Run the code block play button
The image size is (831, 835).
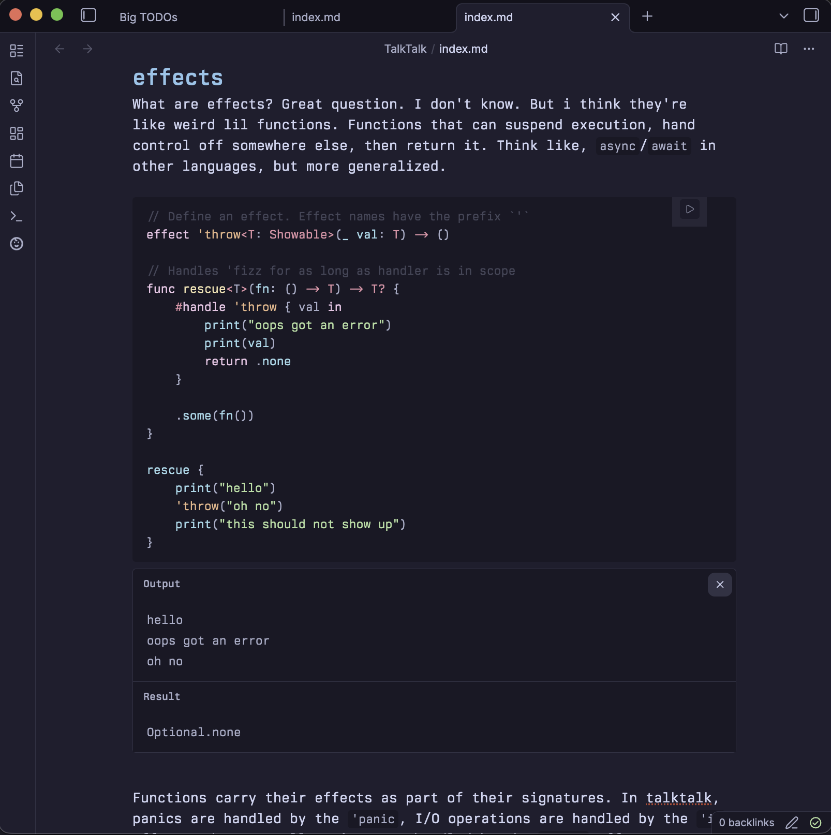690,210
